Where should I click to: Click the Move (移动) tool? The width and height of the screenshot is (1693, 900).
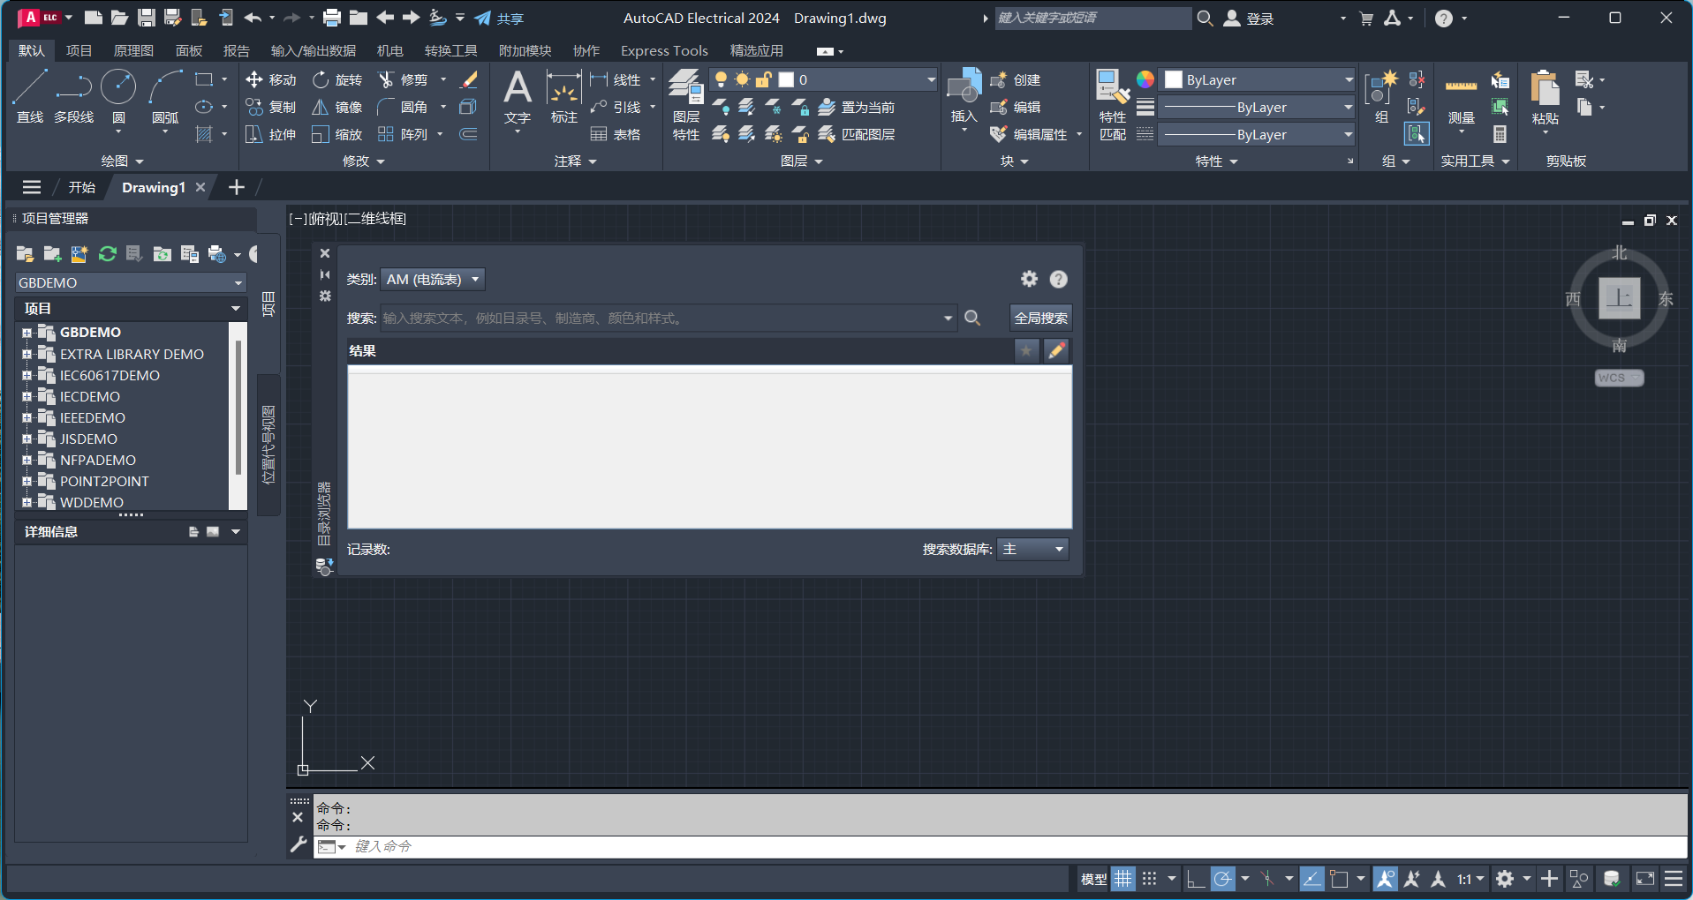coord(270,80)
